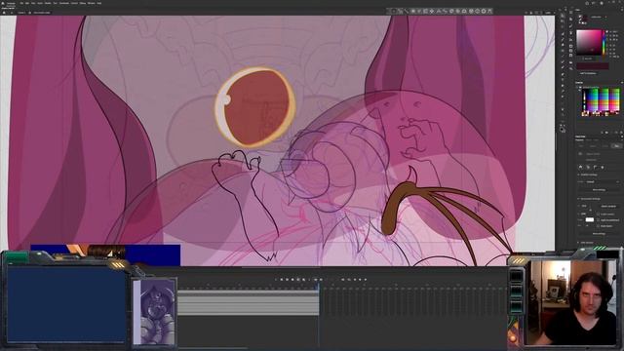Viewport: 624px width, 351px height.
Task: Pick a shade in the color saturation field
Action: [589, 42]
